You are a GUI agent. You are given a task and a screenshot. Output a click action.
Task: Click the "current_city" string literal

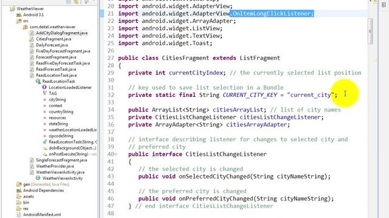pos(311,95)
